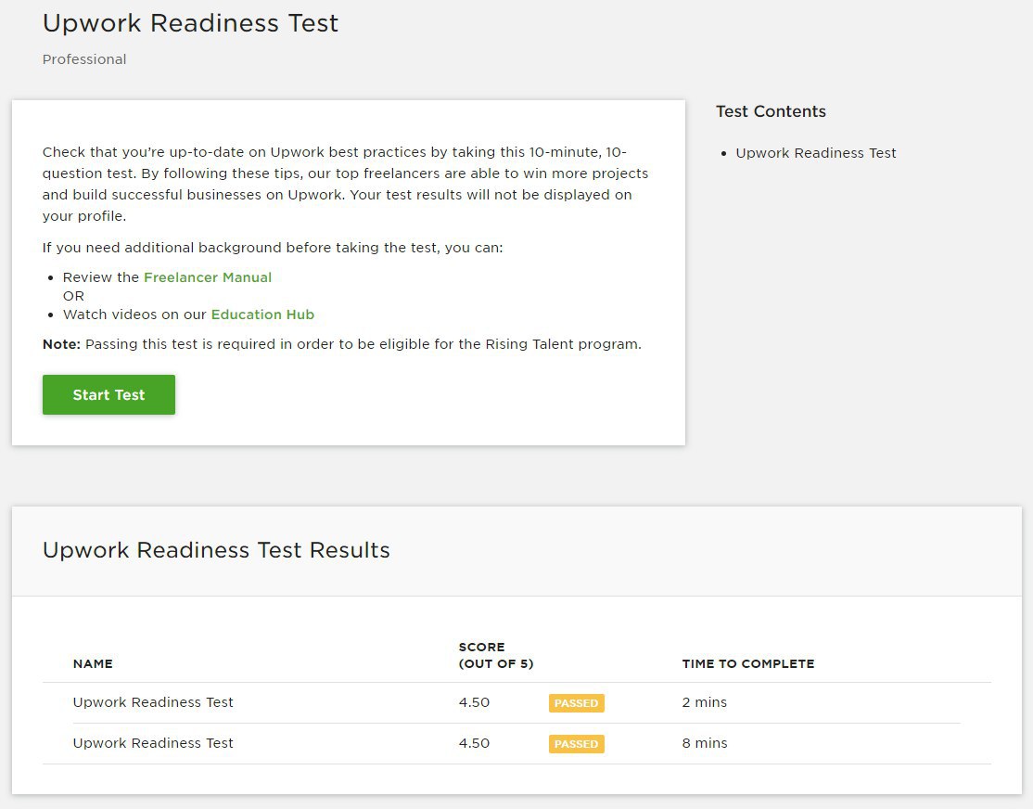Screen dimensions: 1033x809
Task: Click the 'If you need additional background' line
Action: pos(273,248)
